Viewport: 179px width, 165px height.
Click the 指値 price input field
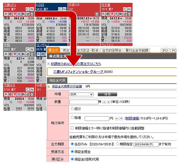[97, 119]
